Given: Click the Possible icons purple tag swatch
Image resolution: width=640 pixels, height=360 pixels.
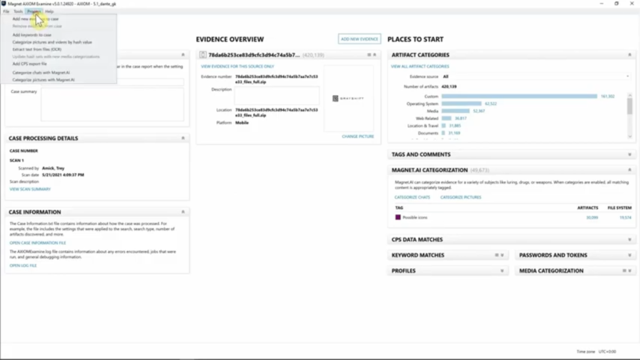Looking at the screenshot, I should pyautogui.click(x=398, y=217).
